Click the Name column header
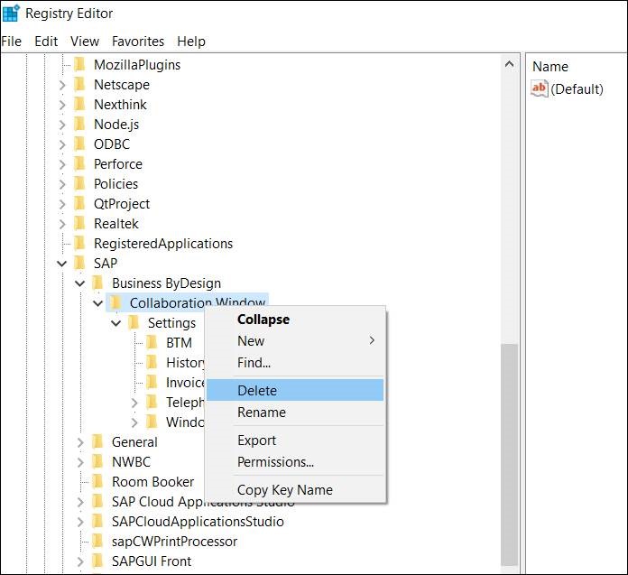 click(x=549, y=67)
